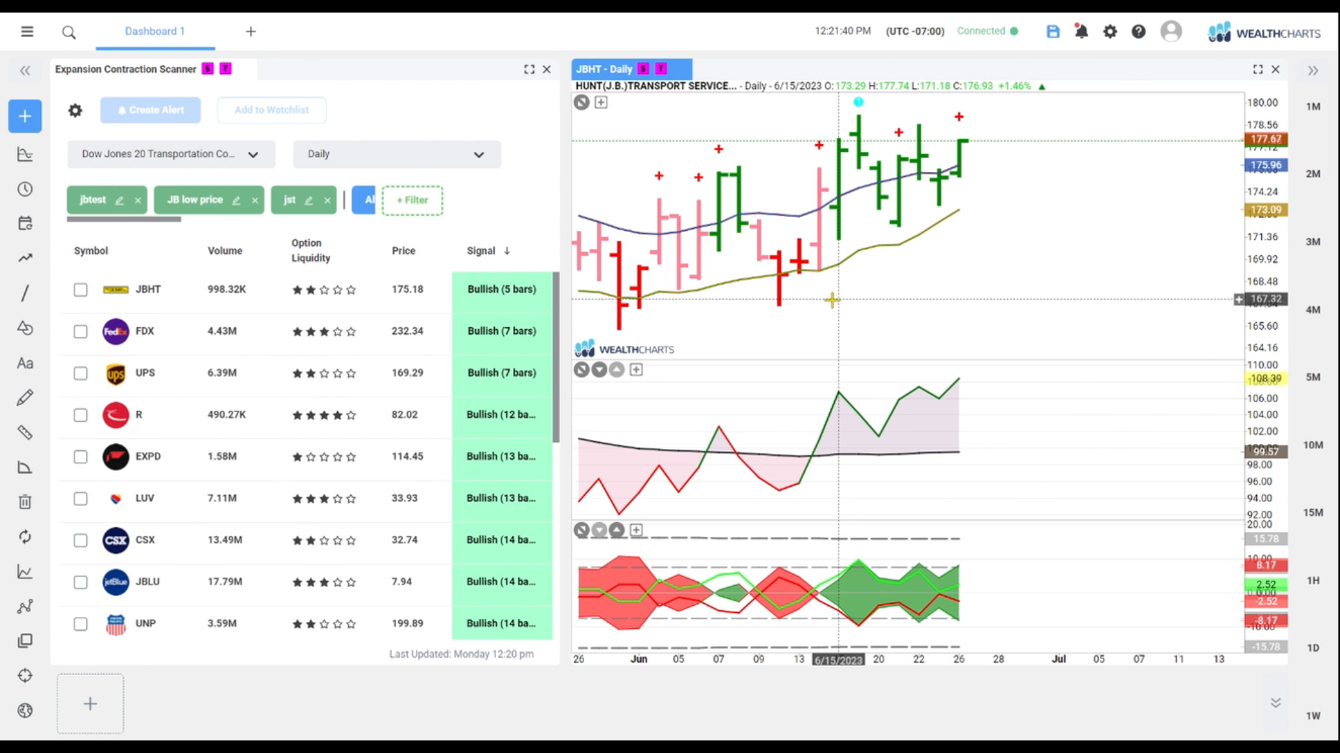1340x753 pixels.
Task: Maximize the JBHT chart panel
Action: [x=1258, y=69]
